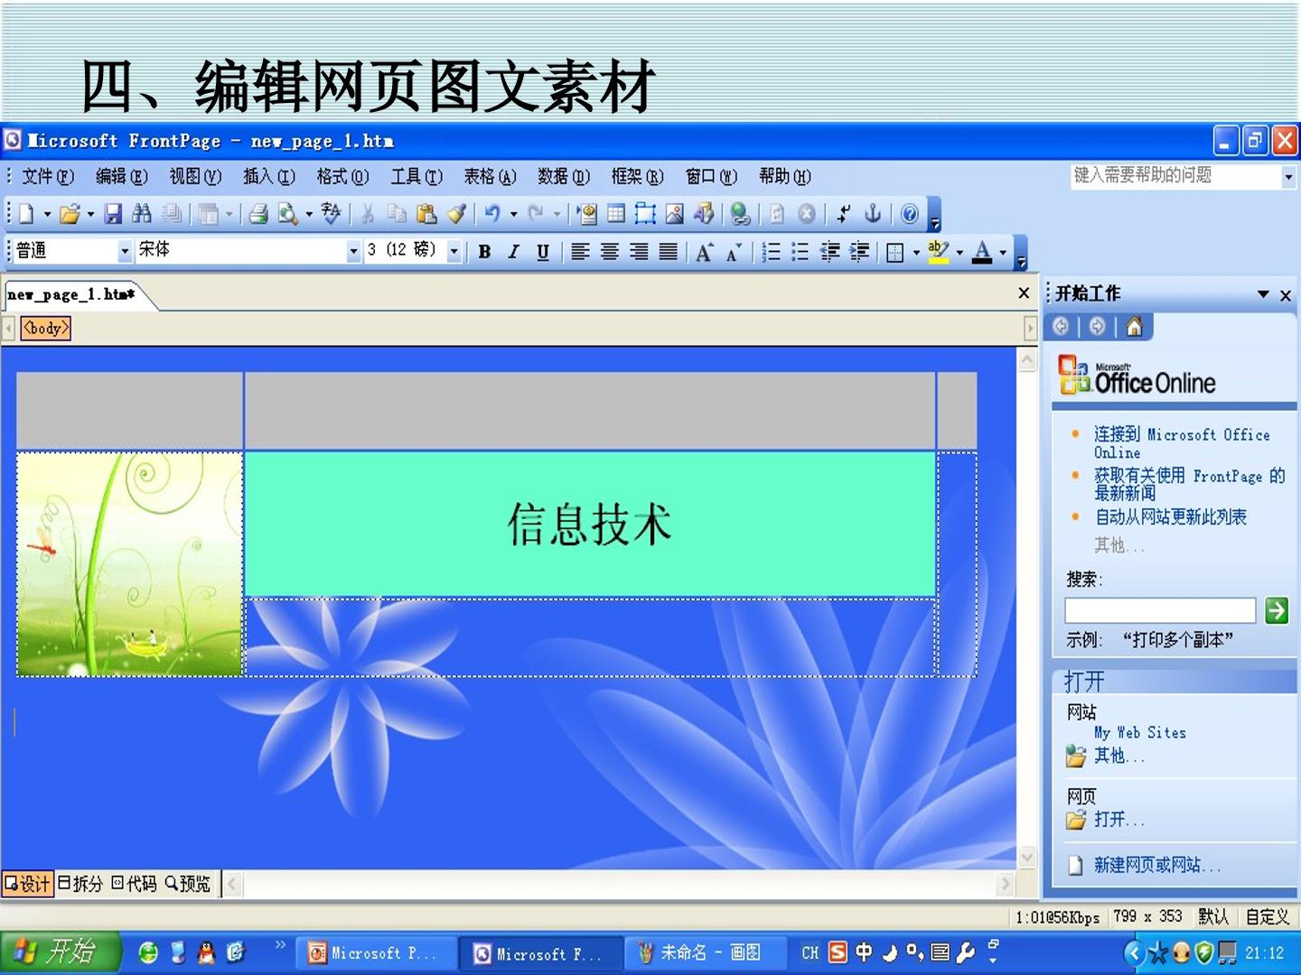This screenshot has width=1301, height=975.
Task: Click the Insert Table icon
Action: tap(616, 214)
